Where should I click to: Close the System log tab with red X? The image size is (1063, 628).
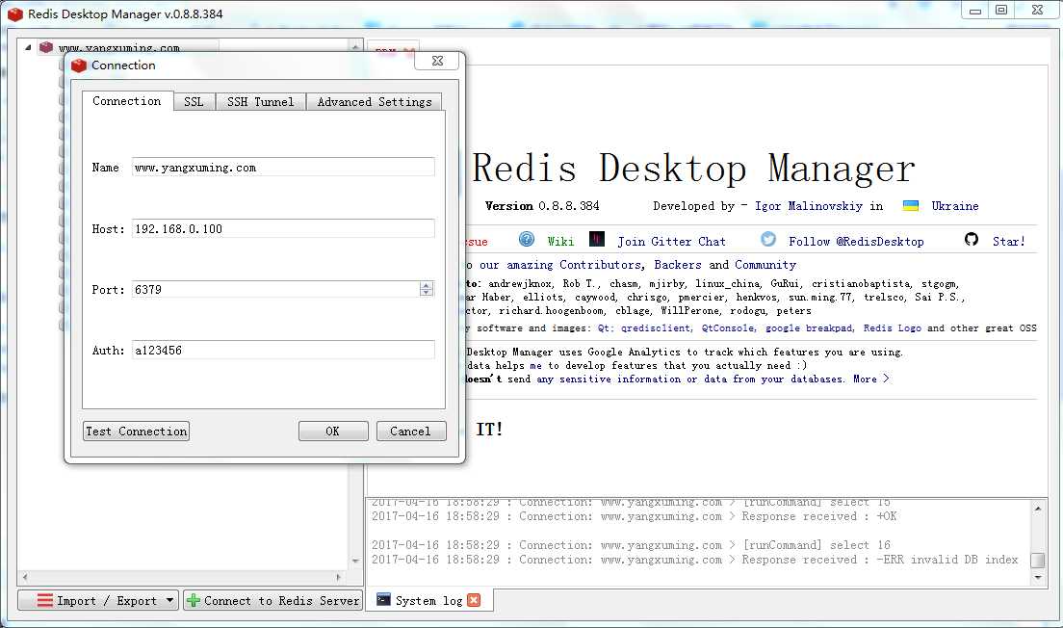tap(474, 600)
